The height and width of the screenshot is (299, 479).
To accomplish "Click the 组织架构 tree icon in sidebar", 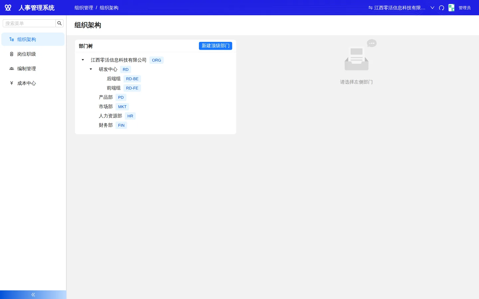I will pos(12,39).
